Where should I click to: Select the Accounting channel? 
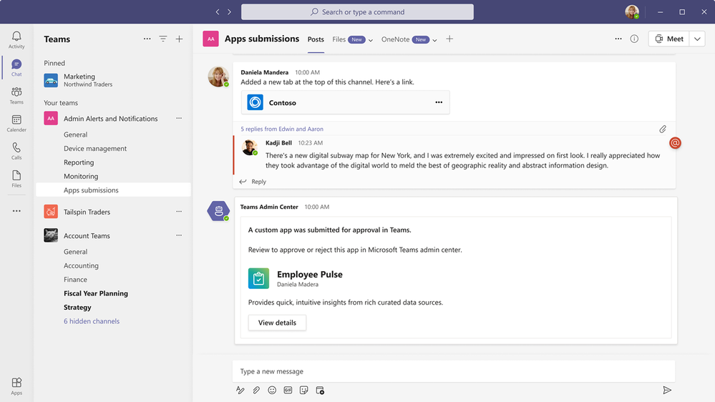(81, 265)
